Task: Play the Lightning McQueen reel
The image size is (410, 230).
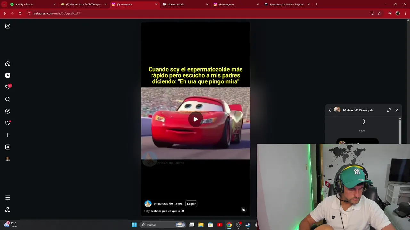Action: click(x=196, y=119)
